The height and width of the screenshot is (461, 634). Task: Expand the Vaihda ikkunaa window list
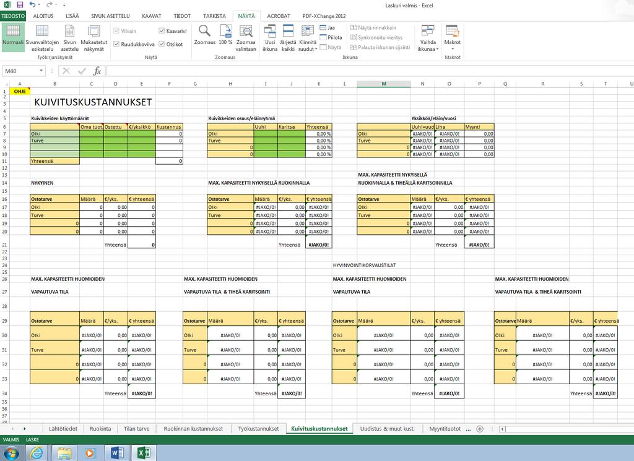pyautogui.click(x=428, y=37)
